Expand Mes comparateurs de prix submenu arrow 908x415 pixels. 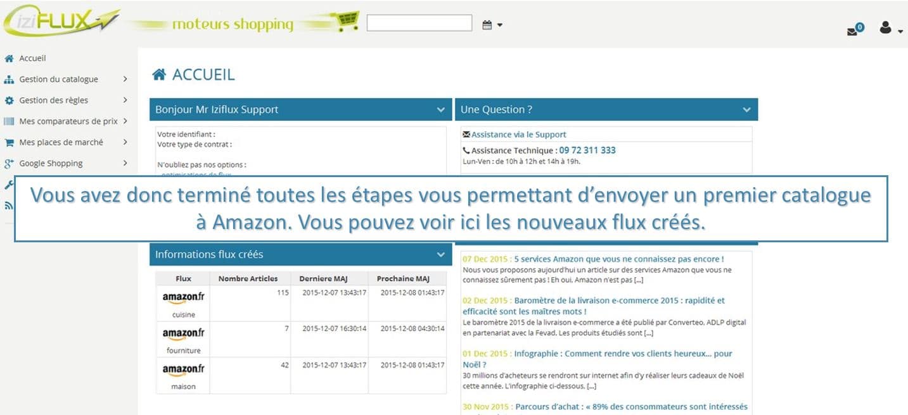pos(125,121)
